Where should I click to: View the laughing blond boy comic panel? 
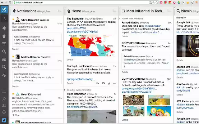[159, 111]
